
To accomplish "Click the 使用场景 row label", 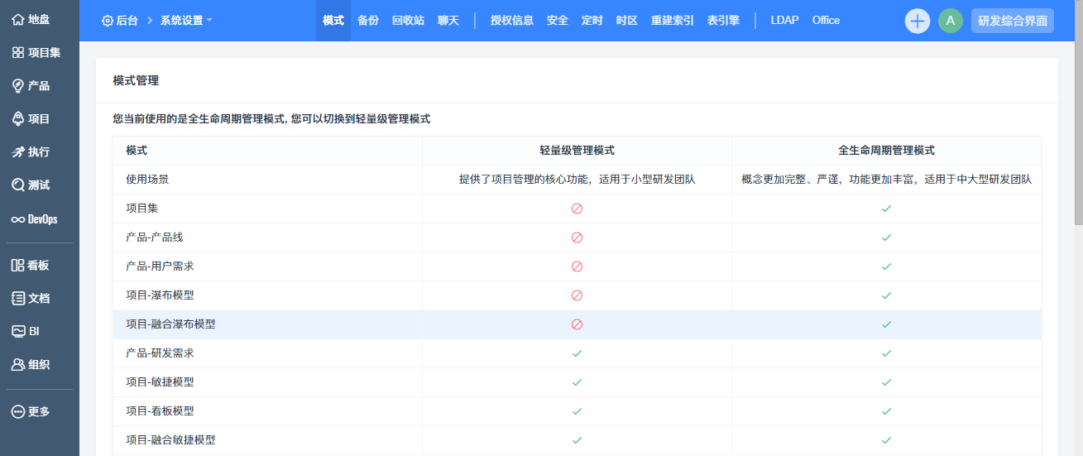I will [147, 179].
